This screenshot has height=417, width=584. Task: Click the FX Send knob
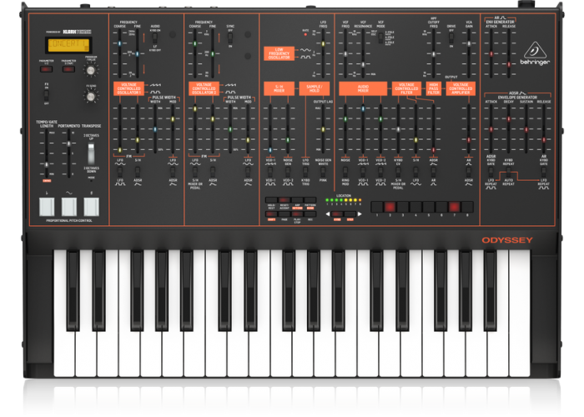[90, 96]
